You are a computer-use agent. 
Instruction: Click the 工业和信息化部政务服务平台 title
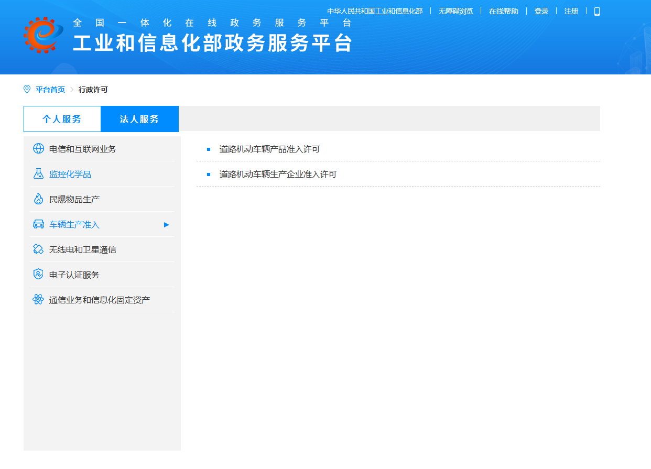point(213,43)
